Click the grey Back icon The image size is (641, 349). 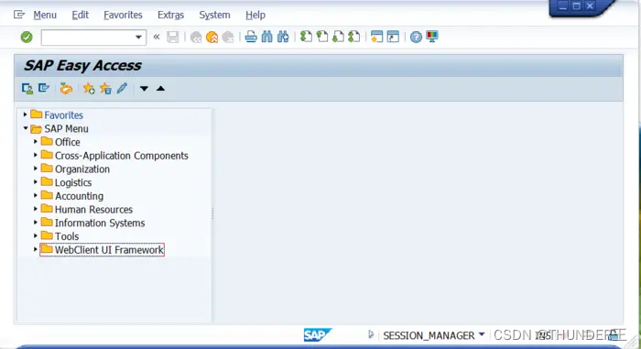point(196,38)
